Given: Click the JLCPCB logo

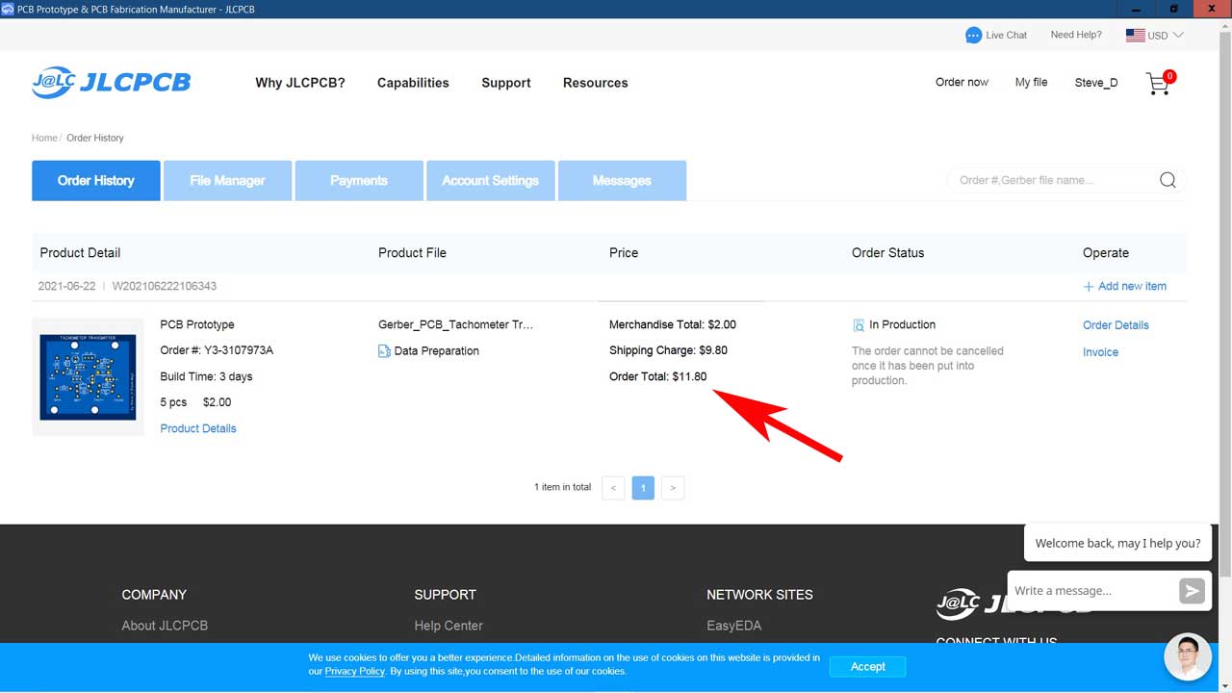Looking at the screenshot, I should point(111,83).
